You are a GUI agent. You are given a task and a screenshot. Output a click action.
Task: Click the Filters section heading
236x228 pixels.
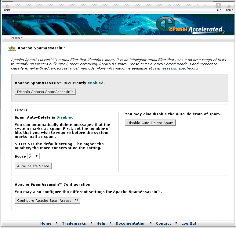coord(21,110)
